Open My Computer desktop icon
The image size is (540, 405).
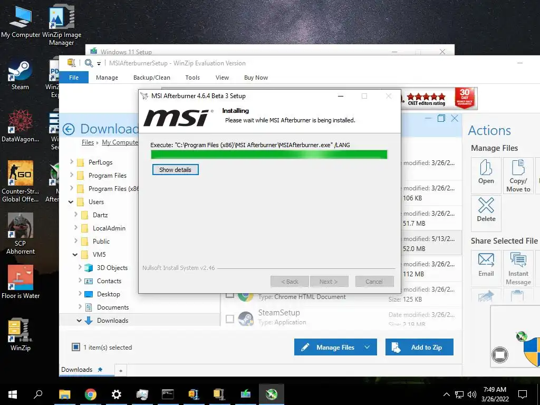pos(21,21)
